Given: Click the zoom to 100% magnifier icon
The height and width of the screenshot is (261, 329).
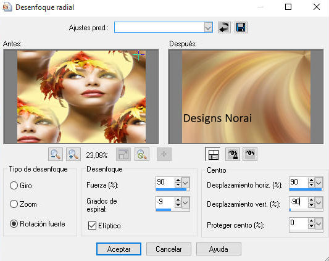Looking at the screenshot, I should coord(142,154).
